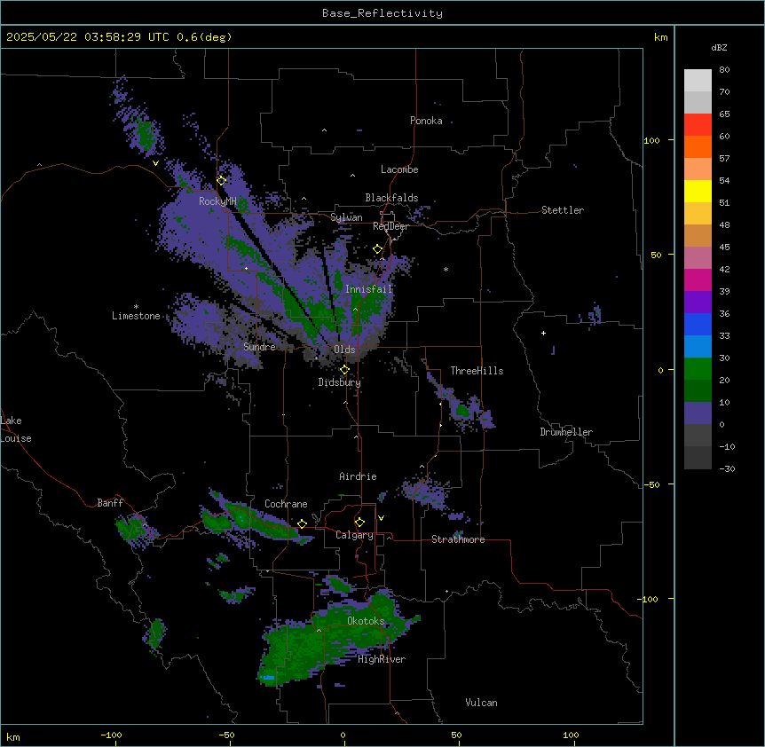Click the yellow diamond marker beside RockyMH
Image resolution: width=765 pixels, height=747 pixels.
point(221,180)
